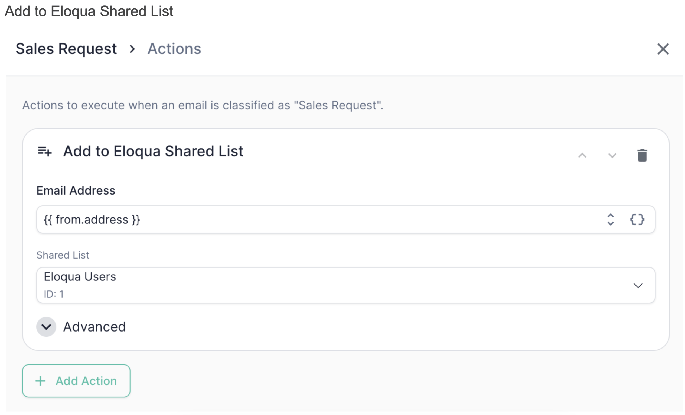This screenshot has height=415, width=685.
Task: Delete the action with the trash icon
Action: 642,155
